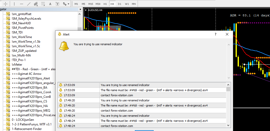270x131 pixels.
Task: Switch chart to M5 timeframe
Action: tap(83, 4)
